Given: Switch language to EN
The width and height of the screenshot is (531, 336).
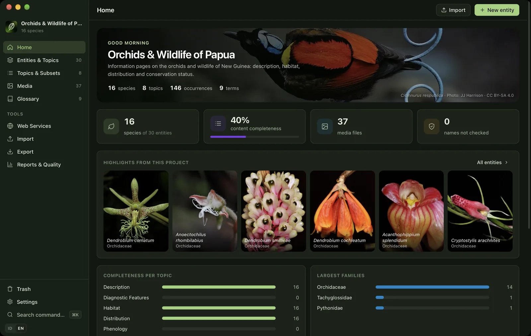Looking at the screenshot, I should pyautogui.click(x=21, y=328).
